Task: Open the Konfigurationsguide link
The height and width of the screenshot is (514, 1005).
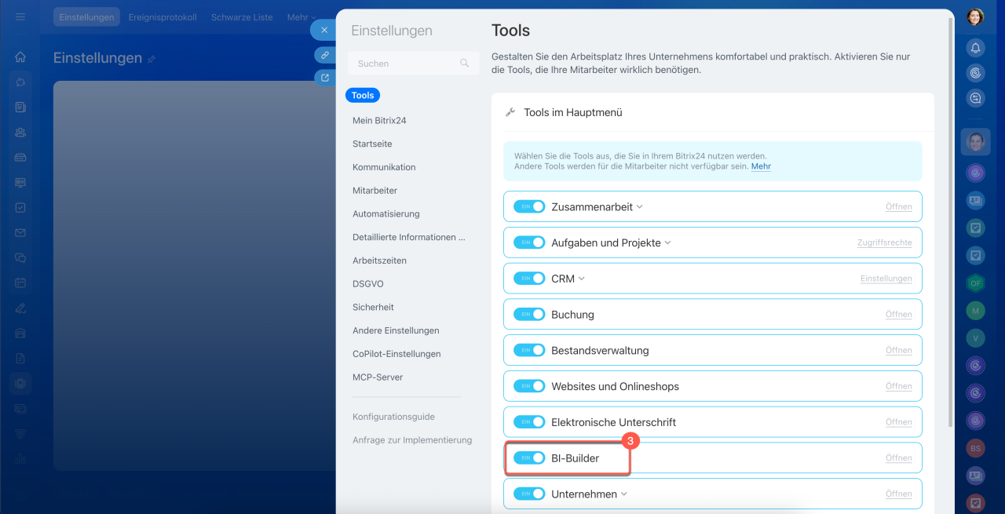Action: point(393,417)
